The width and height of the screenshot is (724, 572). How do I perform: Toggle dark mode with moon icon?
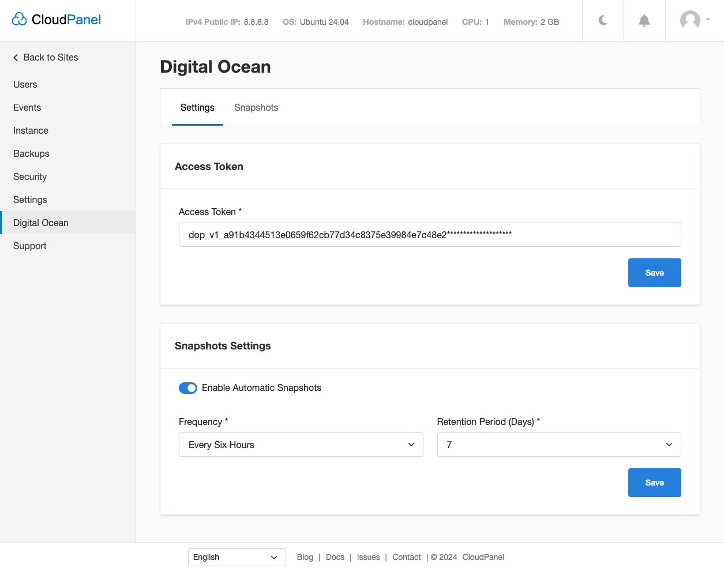(603, 21)
